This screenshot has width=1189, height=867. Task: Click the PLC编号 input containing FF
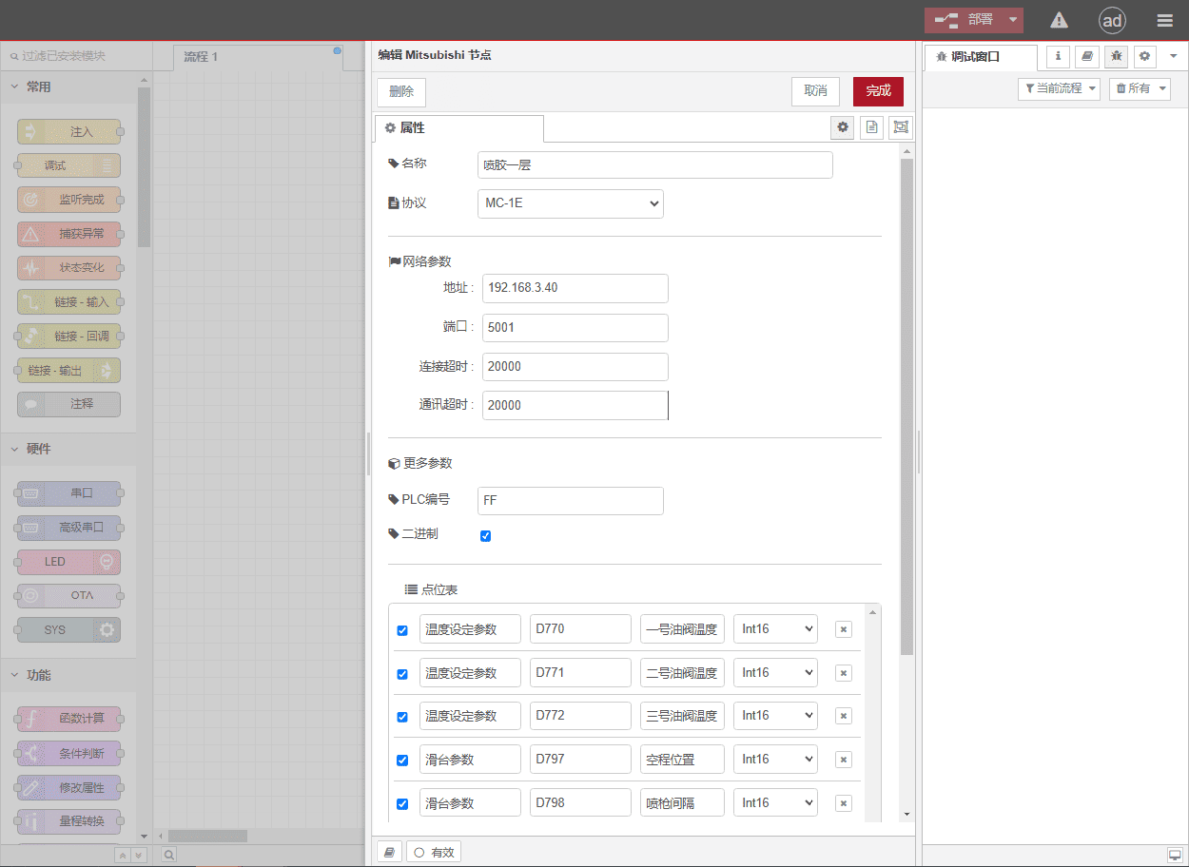[570, 500]
